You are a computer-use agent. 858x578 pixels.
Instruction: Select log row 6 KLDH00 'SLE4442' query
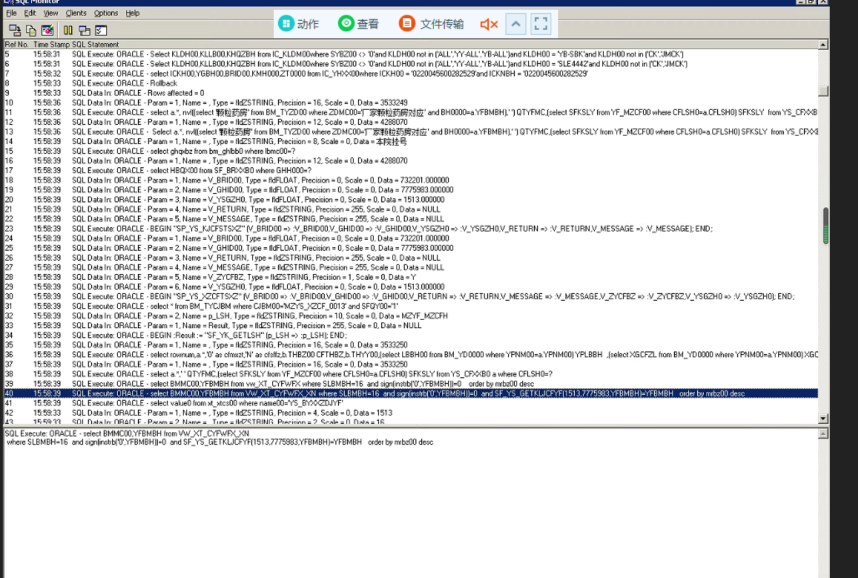(x=411, y=64)
